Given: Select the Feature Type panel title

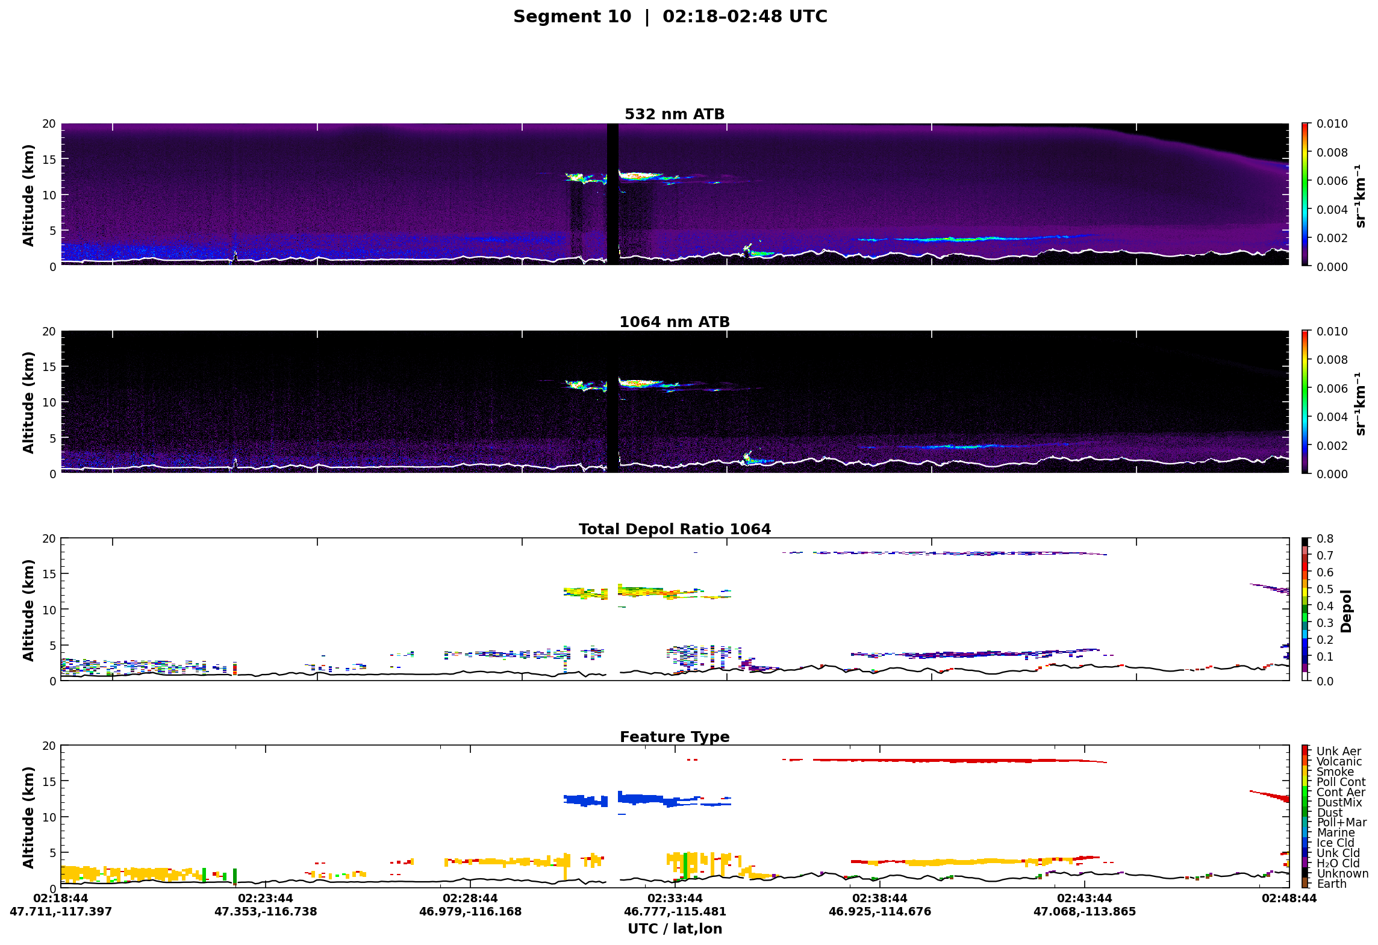Looking at the screenshot, I should pos(675,737).
